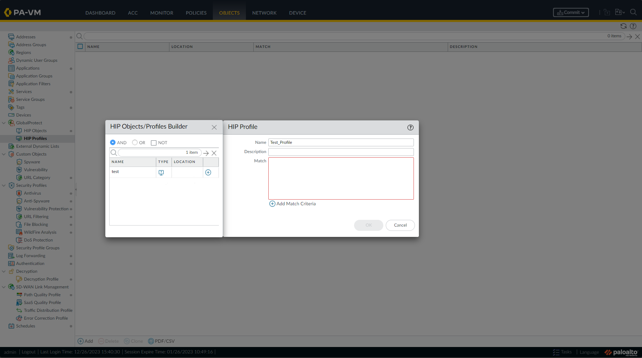Click the Language link in status bar
The width and height of the screenshot is (642, 358).
tap(589, 352)
